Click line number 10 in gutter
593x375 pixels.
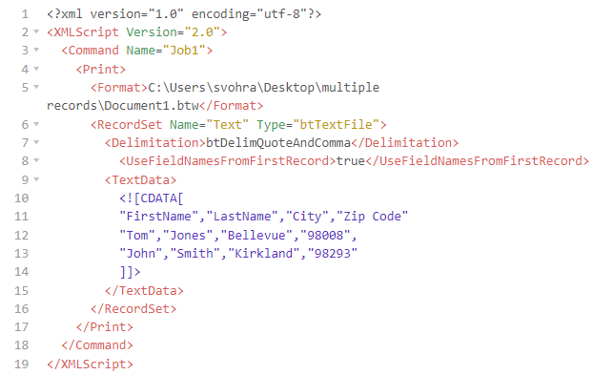point(21,198)
